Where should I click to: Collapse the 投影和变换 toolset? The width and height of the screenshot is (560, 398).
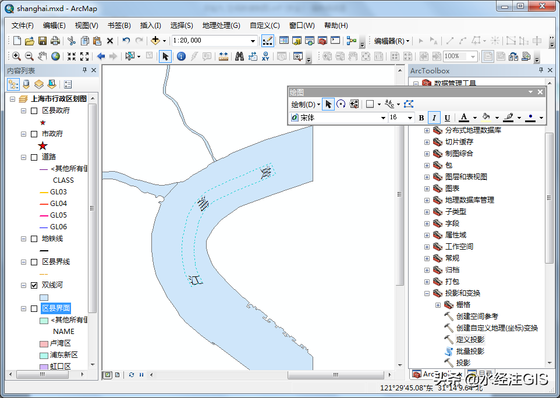[427, 293]
